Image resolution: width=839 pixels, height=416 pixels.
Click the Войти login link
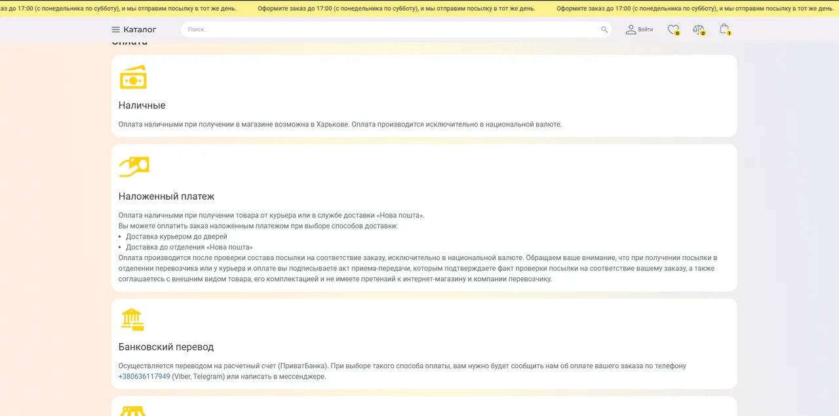[646, 29]
